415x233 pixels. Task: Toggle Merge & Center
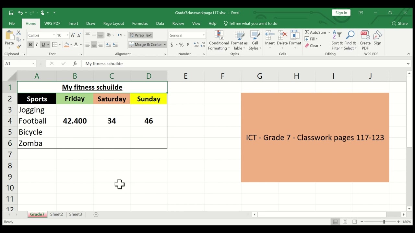146,45
